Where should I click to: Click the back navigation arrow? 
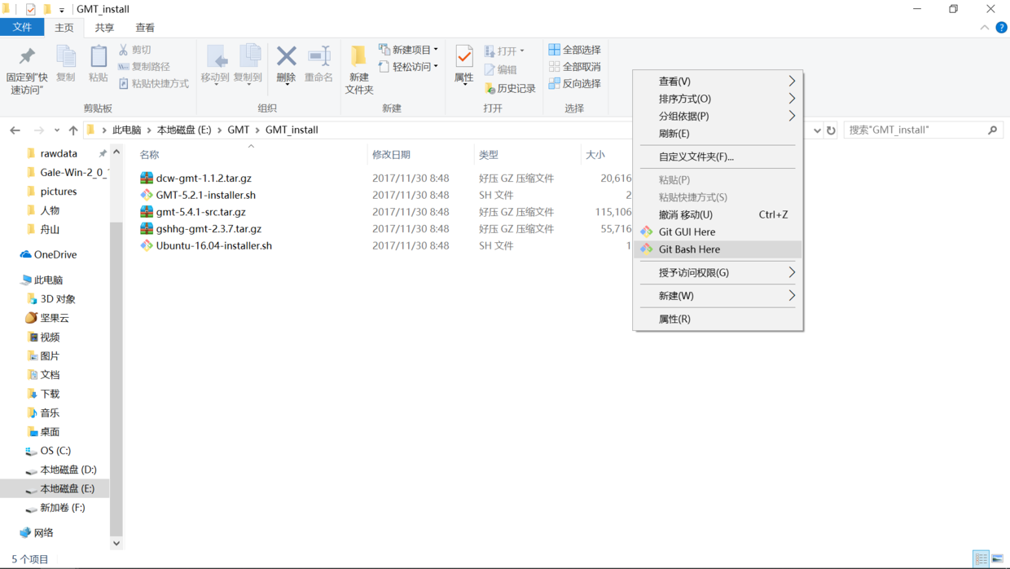[15, 130]
